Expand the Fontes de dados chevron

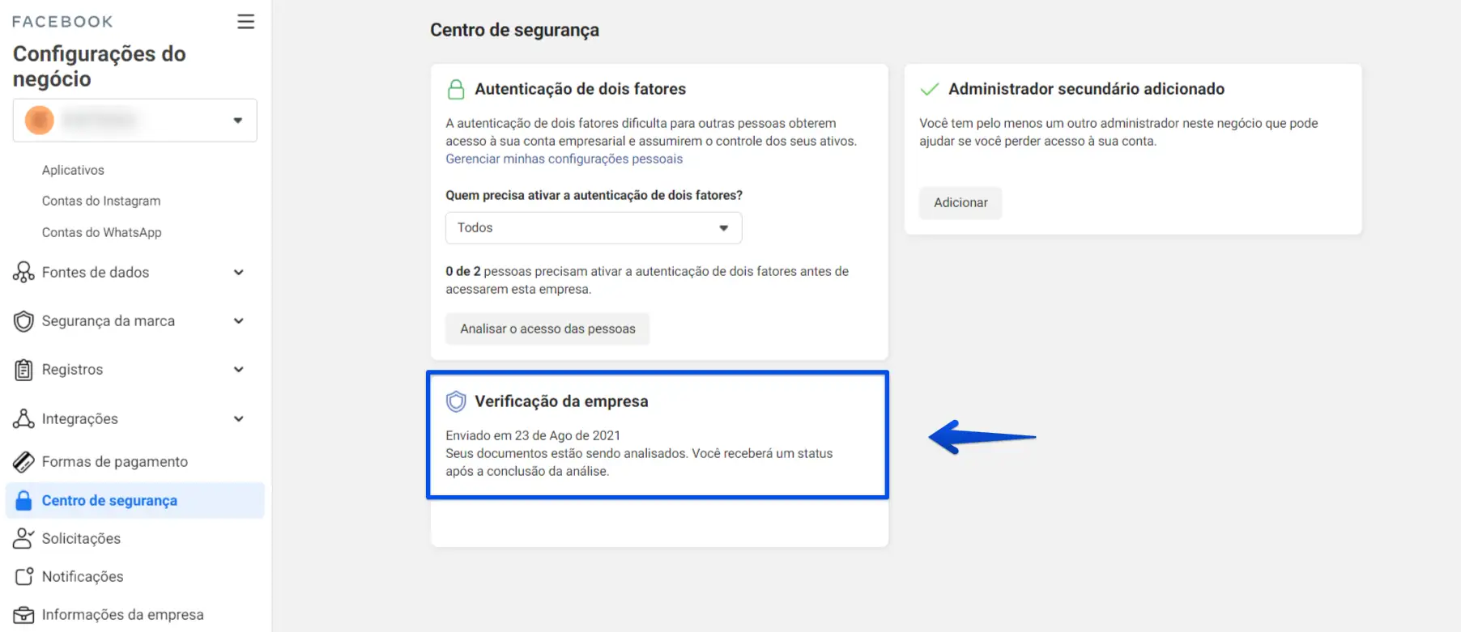pyautogui.click(x=239, y=273)
